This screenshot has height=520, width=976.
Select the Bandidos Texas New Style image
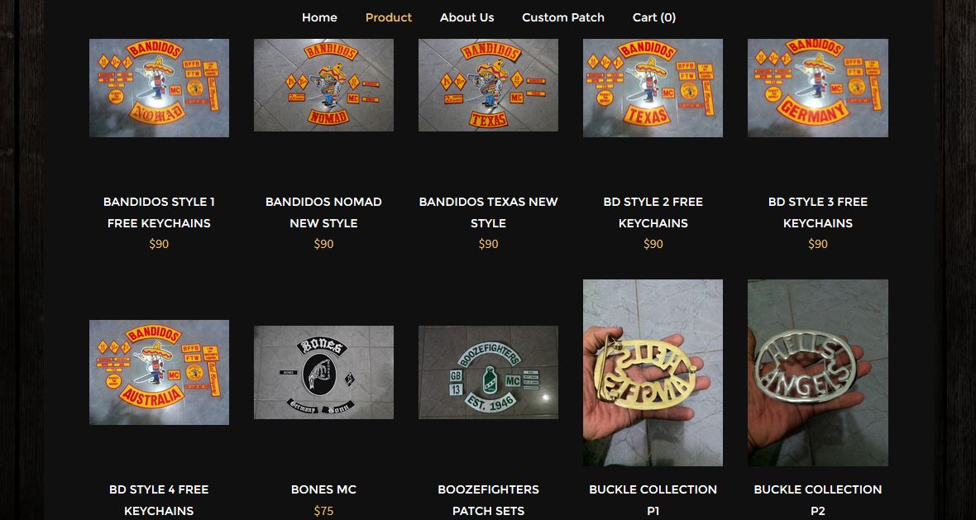488,85
